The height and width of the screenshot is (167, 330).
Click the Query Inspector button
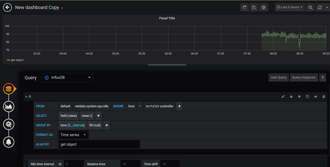304,77
